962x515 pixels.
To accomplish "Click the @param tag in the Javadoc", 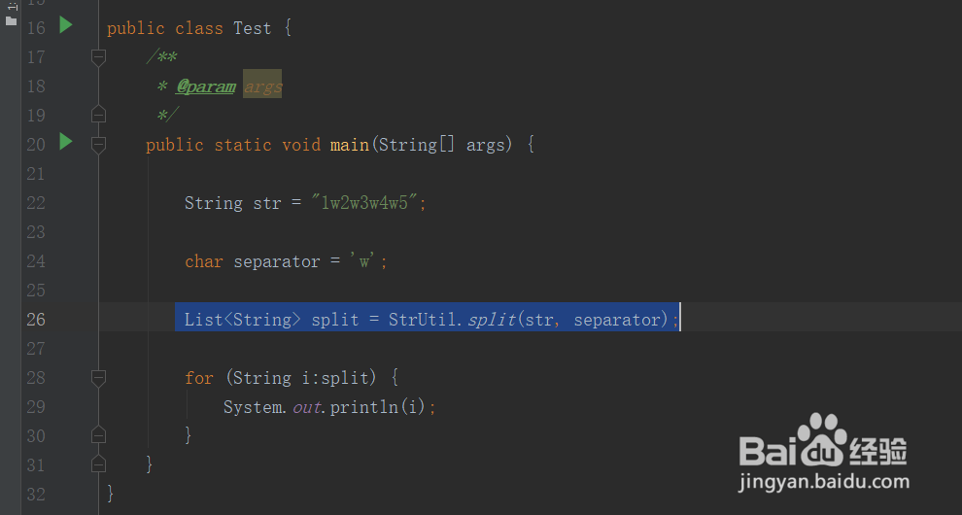I will click(206, 86).
